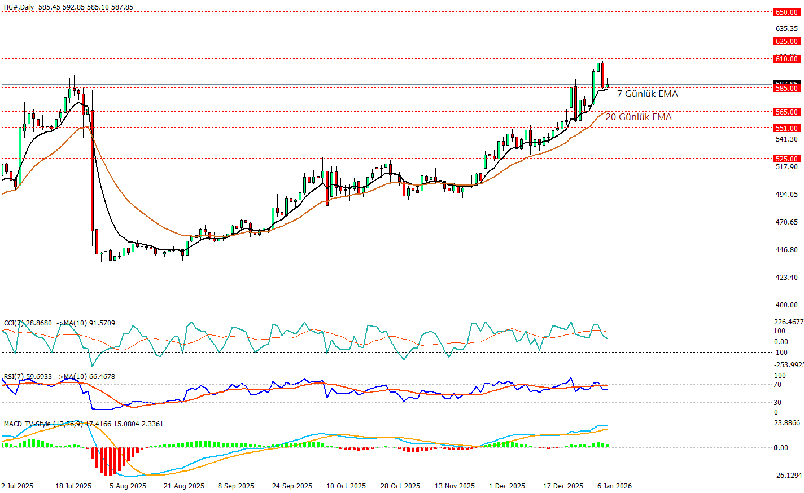The image size is (804, 493).
Task: Click the 565.00 price level tag
Action: (x=786, y=112)
